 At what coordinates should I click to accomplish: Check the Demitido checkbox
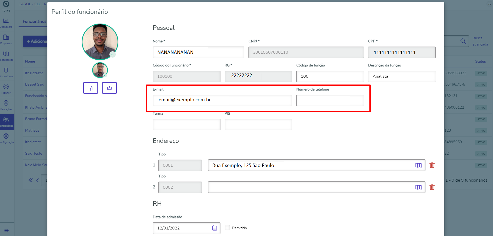pyautogui.click(x=227, y=228)
